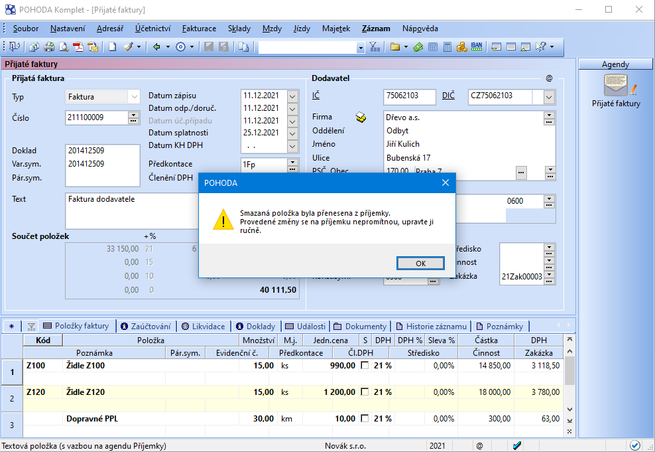
Task: Switch to the Zaúčtování tab
Action: click(146, 327)
